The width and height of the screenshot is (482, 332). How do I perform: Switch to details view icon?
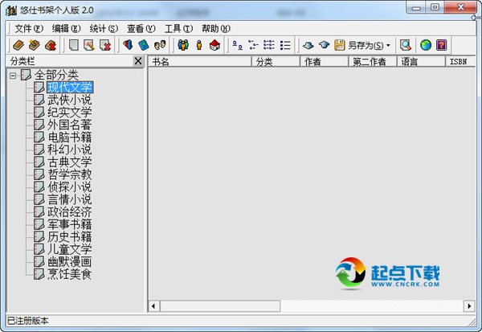point(285,46)
